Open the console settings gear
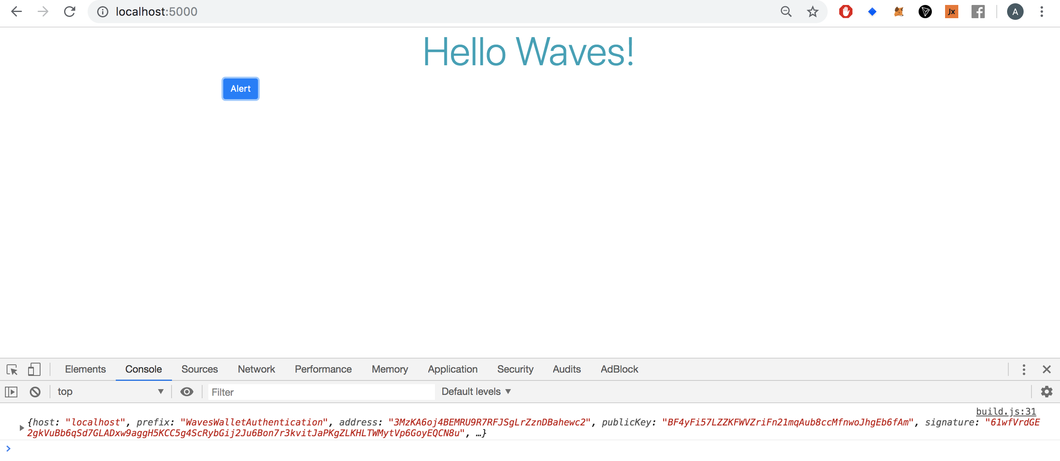 tap(1046, 392)
